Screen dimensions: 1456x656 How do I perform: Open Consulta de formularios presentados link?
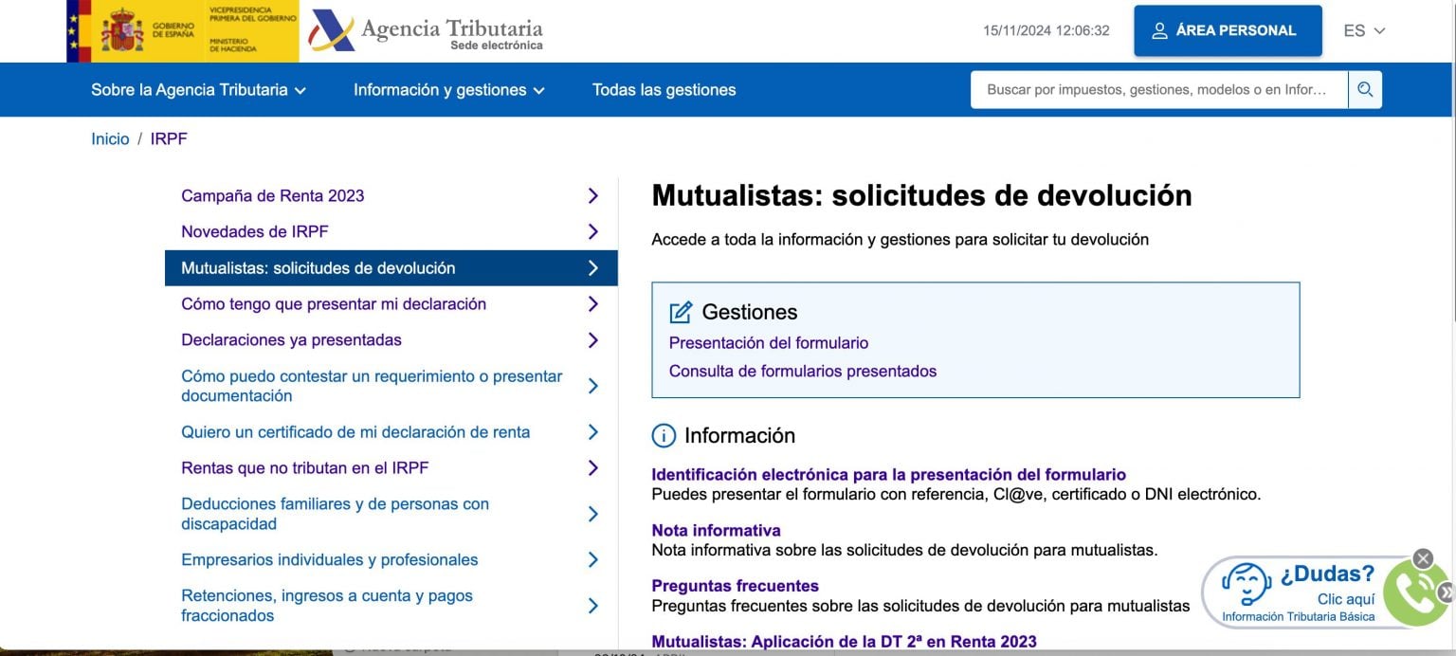click(803, 372)
